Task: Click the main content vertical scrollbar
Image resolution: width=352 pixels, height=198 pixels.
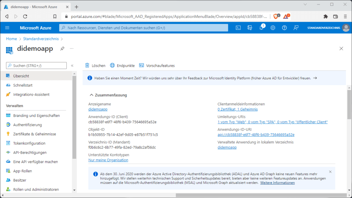Action: point(349,104)
